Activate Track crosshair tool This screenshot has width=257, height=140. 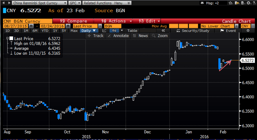pos(95,36)
